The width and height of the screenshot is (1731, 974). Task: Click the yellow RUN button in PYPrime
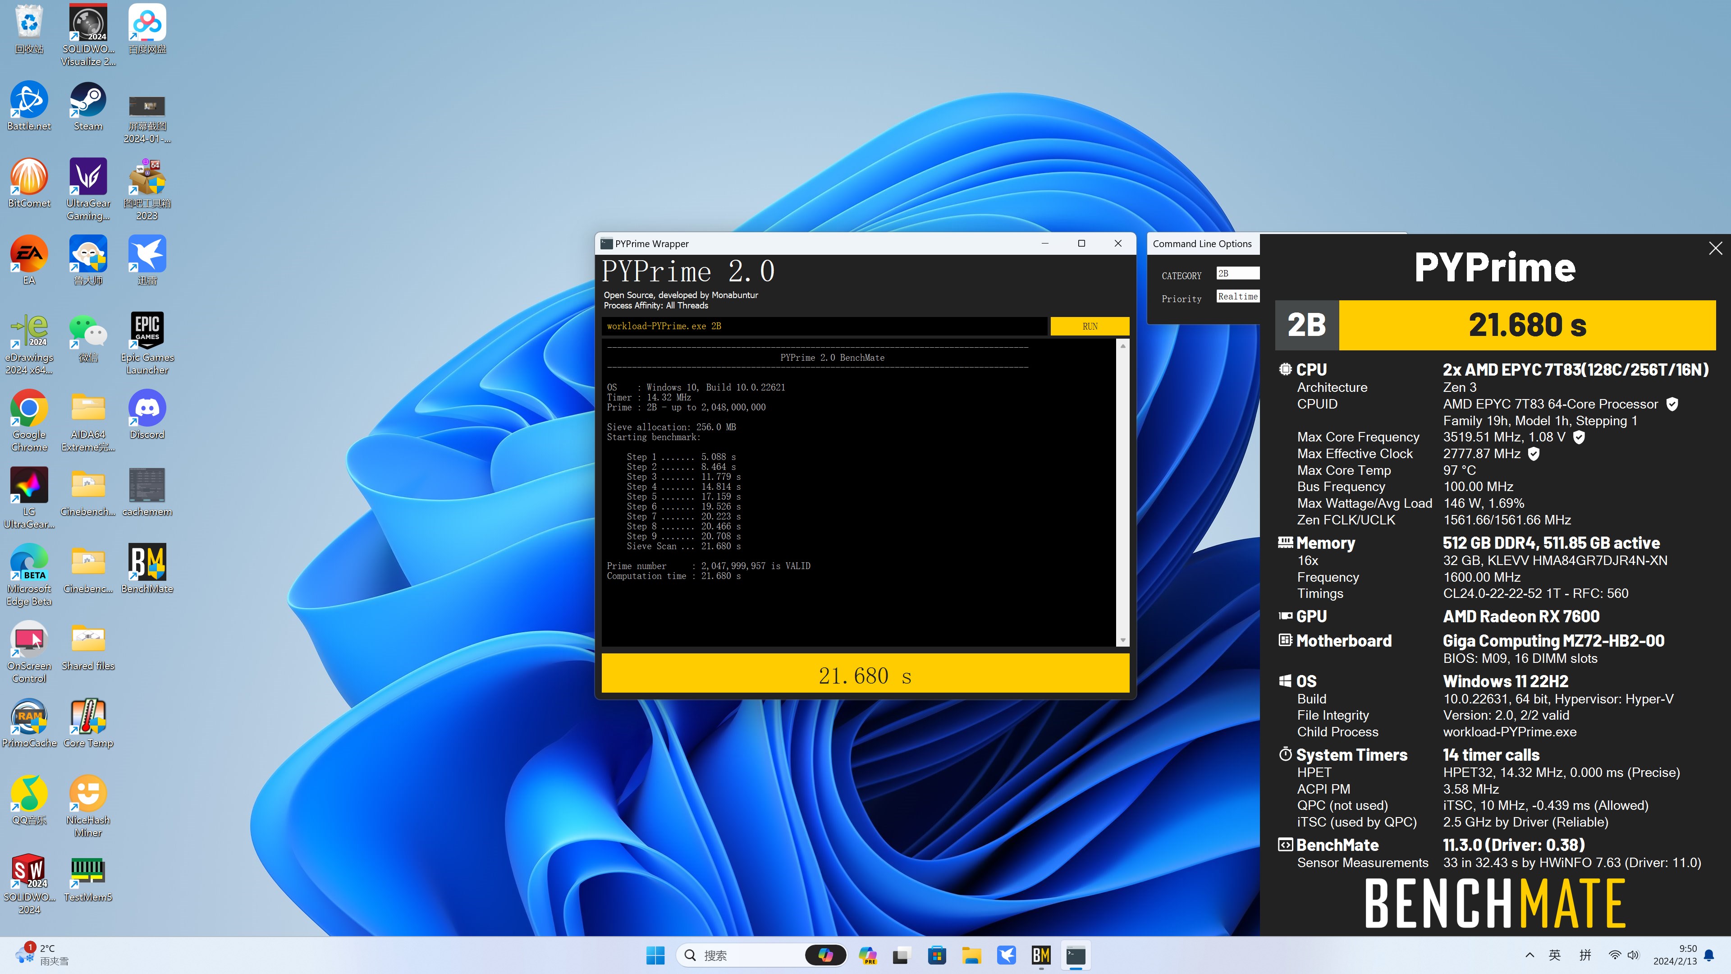[x=1089, y=326]
